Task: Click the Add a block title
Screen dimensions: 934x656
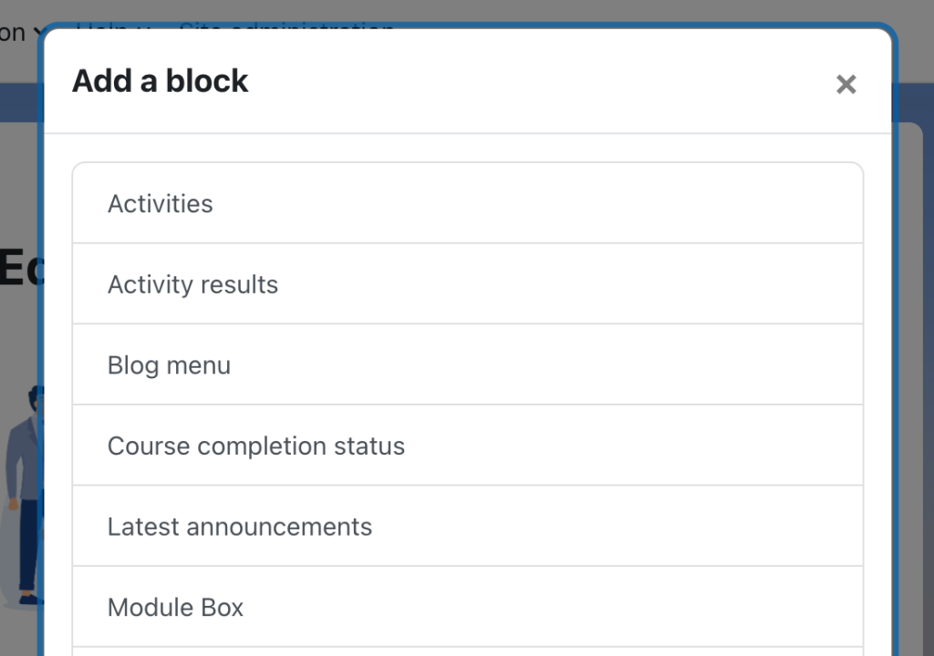Action: click(160, 80)
